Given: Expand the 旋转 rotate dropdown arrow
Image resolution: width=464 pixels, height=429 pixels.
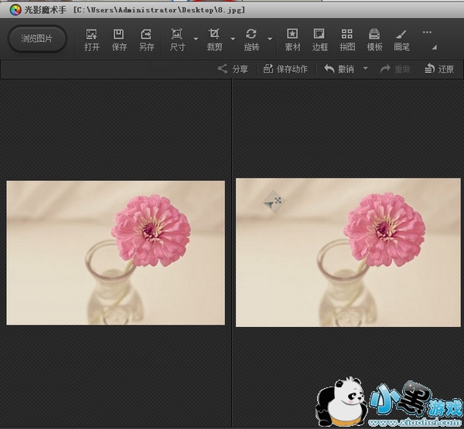Looking at the screenshot, I should click(270, 39).
